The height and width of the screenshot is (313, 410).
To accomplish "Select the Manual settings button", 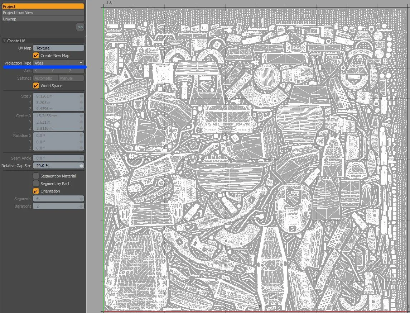I will coord(71,78).
